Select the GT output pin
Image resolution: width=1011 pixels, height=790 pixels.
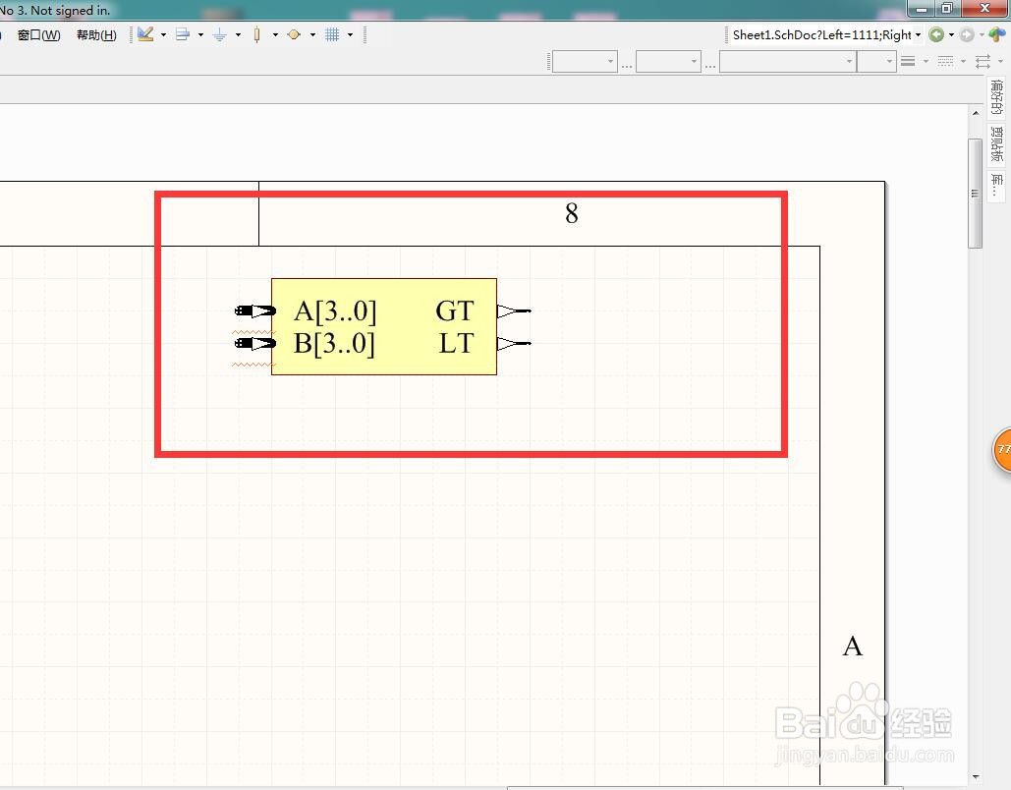click(514, 310)
